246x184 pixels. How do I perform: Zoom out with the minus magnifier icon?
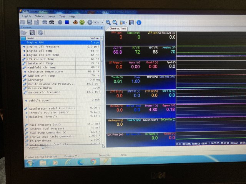115,23
